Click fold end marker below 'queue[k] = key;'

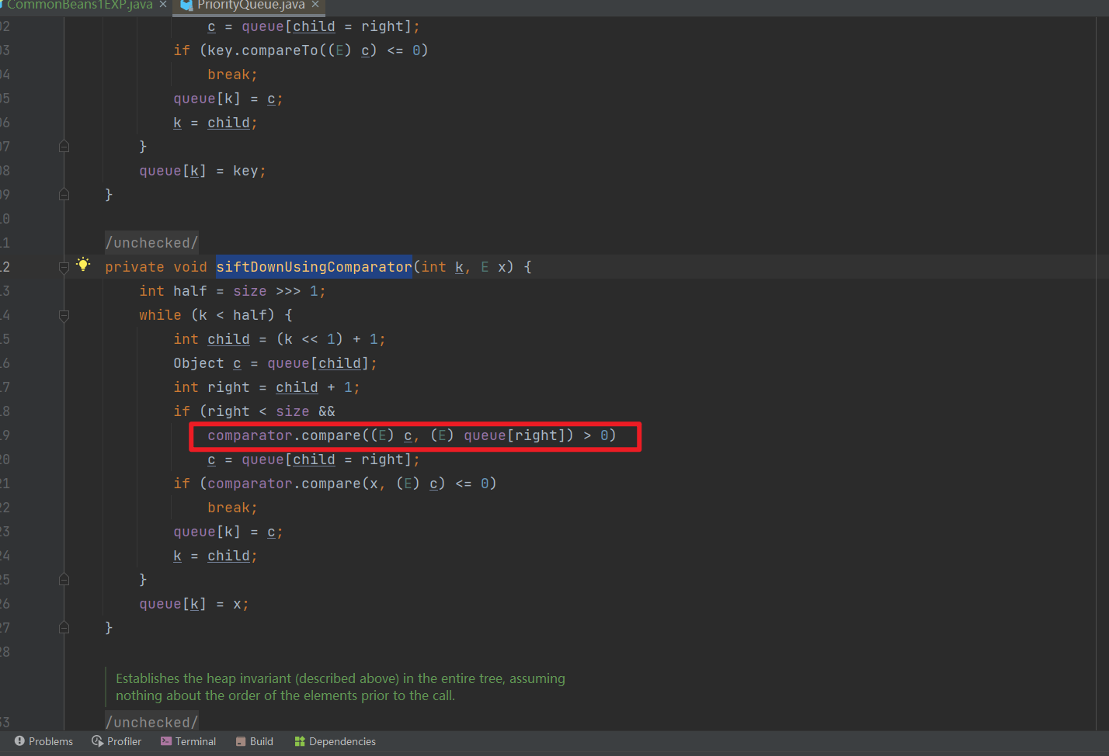[64, 194]
